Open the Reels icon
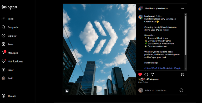 (3, 44)
